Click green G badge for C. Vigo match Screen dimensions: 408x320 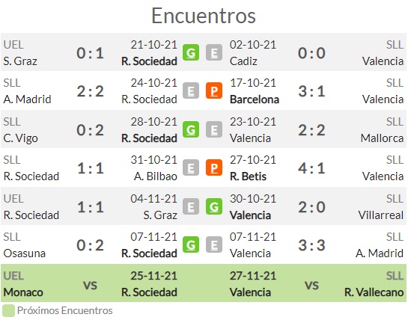191,129
